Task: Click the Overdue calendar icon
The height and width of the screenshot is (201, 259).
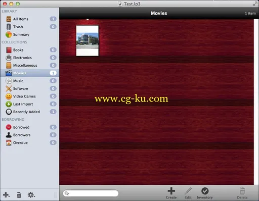Action: pyautogui.click(x=9, y=143)
